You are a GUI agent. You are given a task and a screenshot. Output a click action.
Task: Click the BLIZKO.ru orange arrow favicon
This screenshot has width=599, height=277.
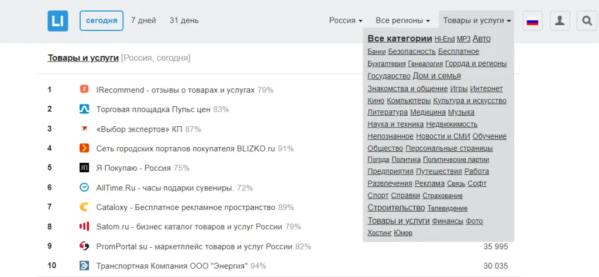tap(84, 148)
